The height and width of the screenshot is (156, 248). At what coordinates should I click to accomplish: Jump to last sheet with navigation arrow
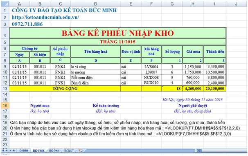coord(14,150)
